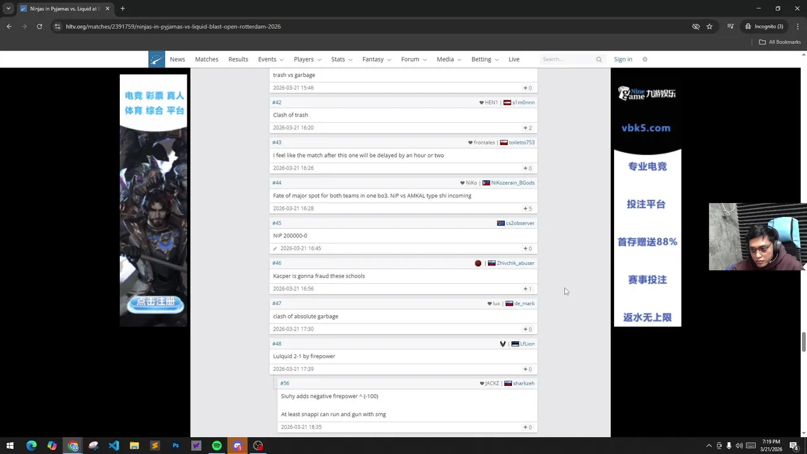The height and width of the screenshot is (454, 807).
Task: Expand the Players dropdown
Action: 307,59
